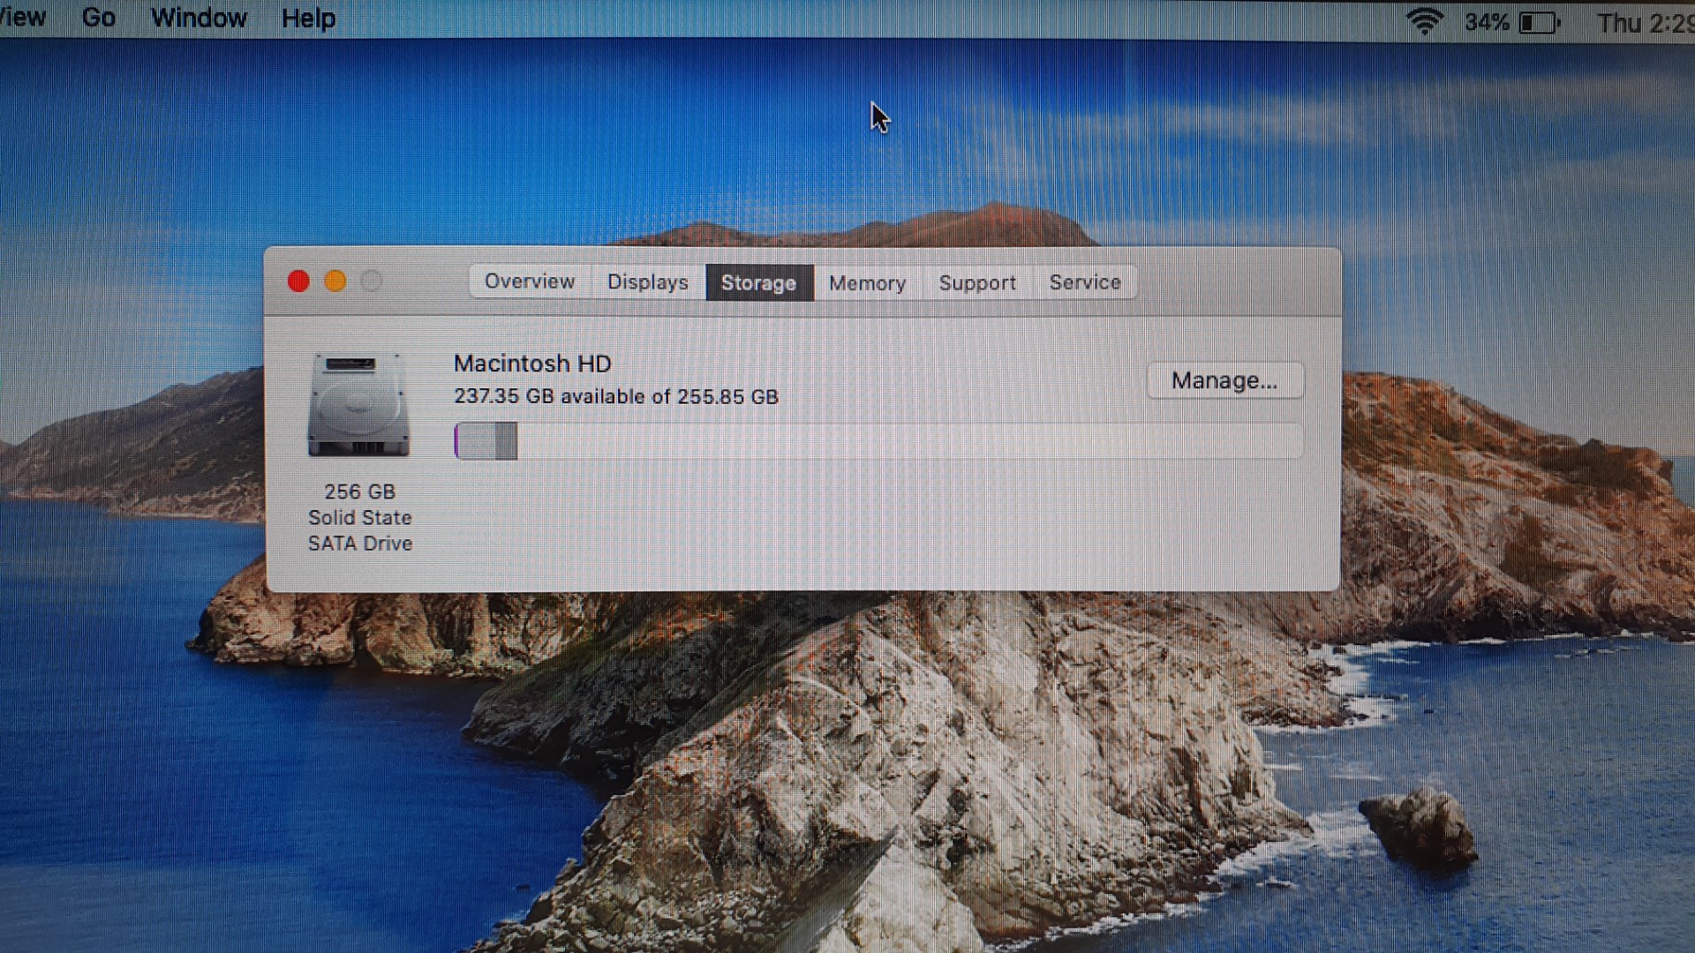Image resolution: width=1695 pixels, height=953 pixels.
Task: Click the Wi-Fi status icon
Action: tap(1424, 21)
